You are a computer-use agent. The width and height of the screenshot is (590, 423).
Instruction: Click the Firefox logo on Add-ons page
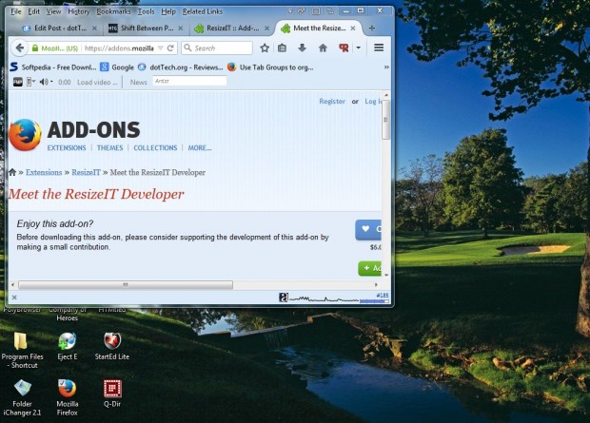pyautogui.click(x=25, y=135)
